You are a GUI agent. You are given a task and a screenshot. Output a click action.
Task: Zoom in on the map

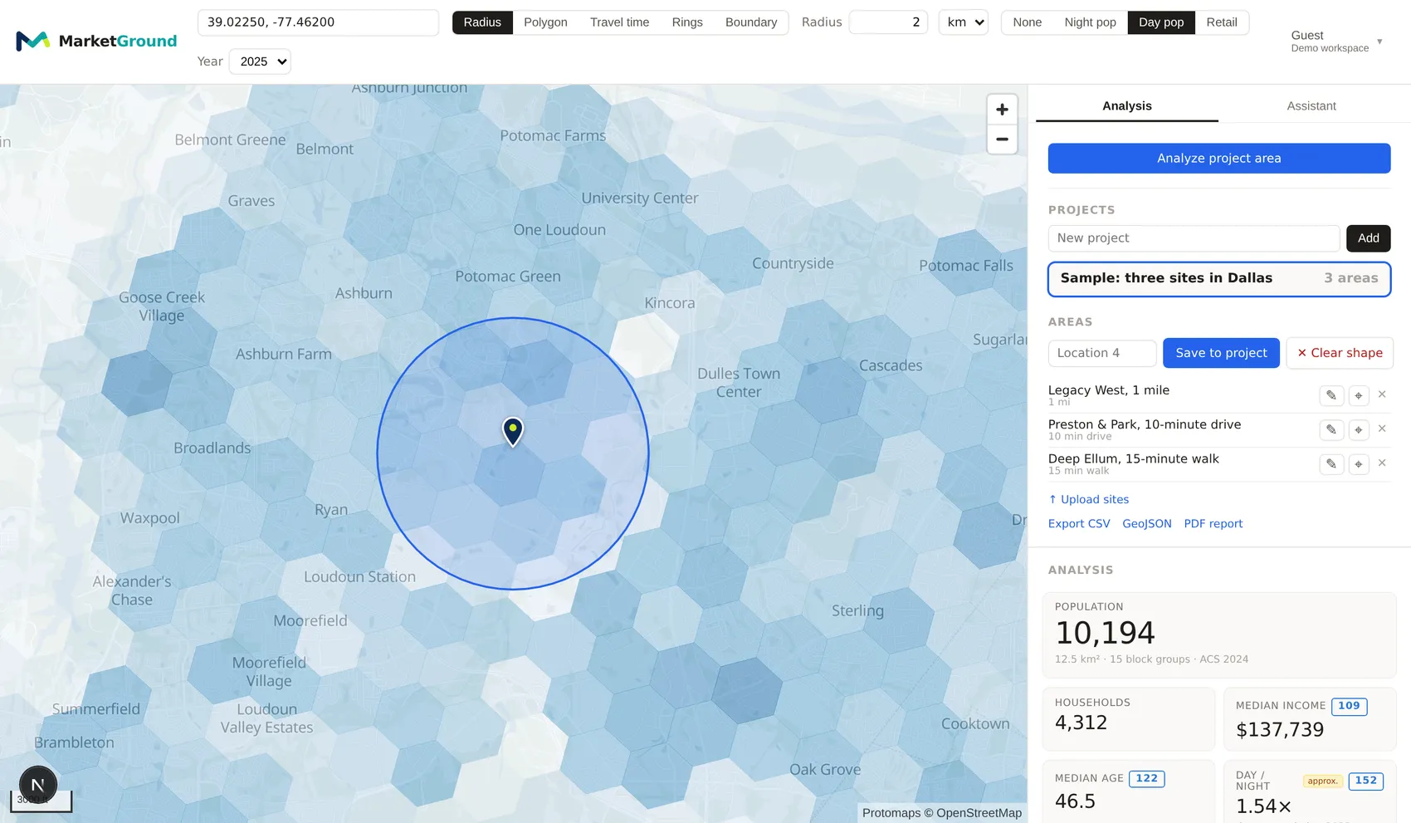point(1002,110)
